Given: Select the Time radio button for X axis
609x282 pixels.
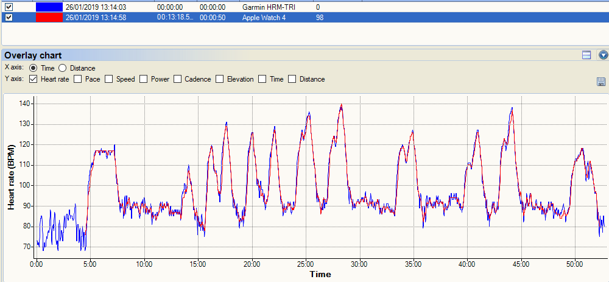Looking at the screenshot, I should (x=33, y=68).
